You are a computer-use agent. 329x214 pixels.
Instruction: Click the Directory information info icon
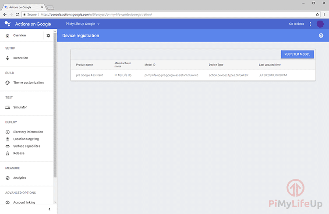pos(7,132)
